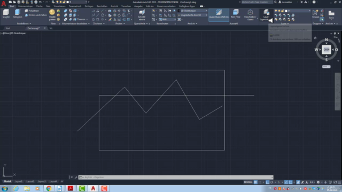Open Layer-Eigenschaften manager
Viewport: 342px width, 192px height.
coord(266,15)
